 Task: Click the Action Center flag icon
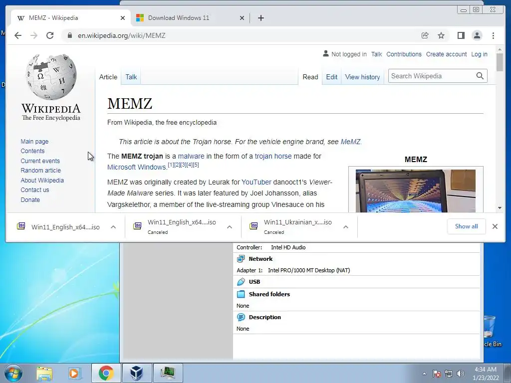point(437,374)
